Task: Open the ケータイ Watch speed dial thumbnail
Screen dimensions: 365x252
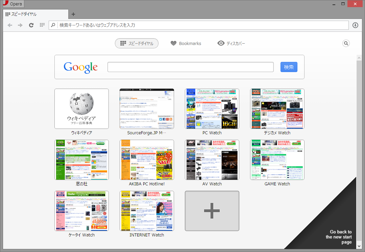Action: pyautogui.click(x=81, y=211)
